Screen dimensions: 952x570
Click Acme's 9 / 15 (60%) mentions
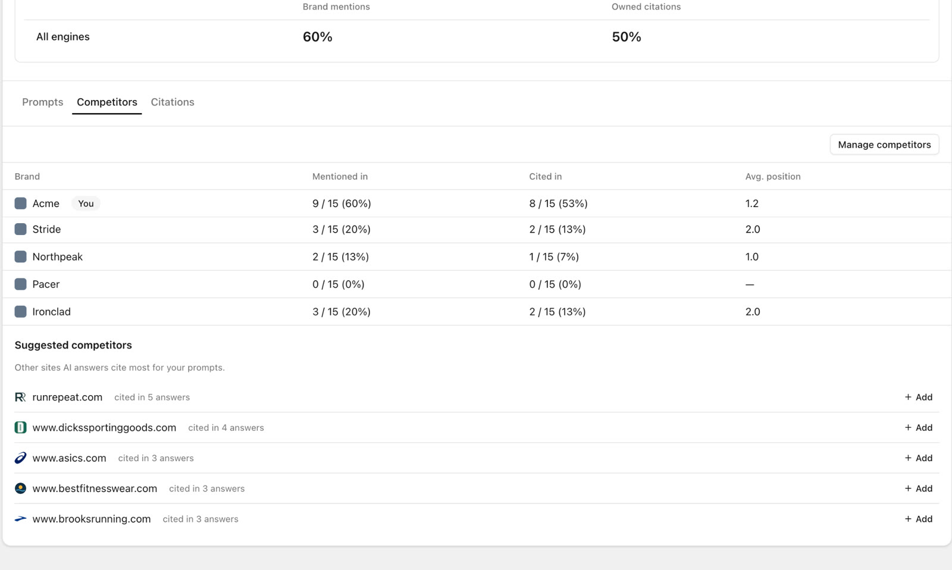(342, 203)
